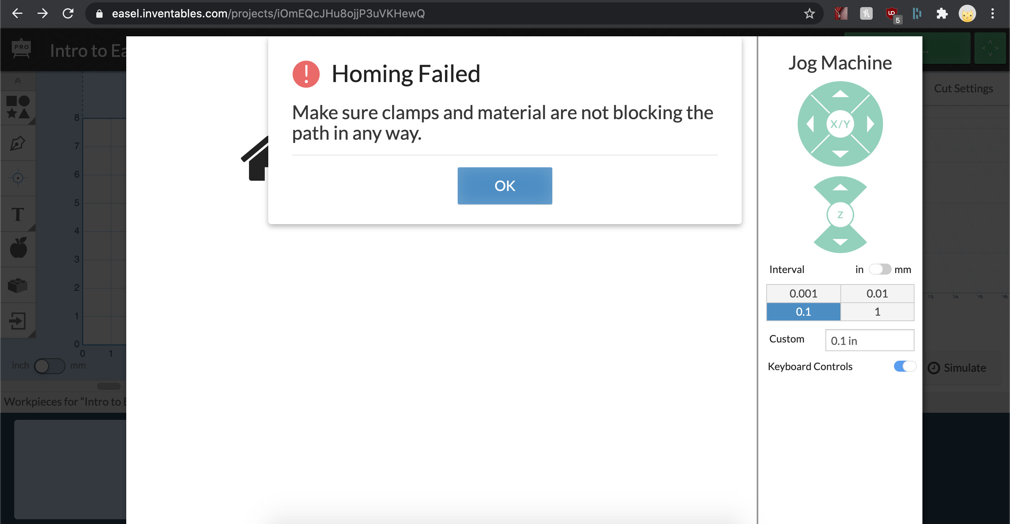Toggle the interval units in/mm switch
Viewport: 1010px width, 524px height.
tap(879, 269)
